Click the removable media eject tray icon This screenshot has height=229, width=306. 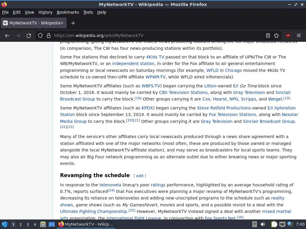click(x=255, y=224)
